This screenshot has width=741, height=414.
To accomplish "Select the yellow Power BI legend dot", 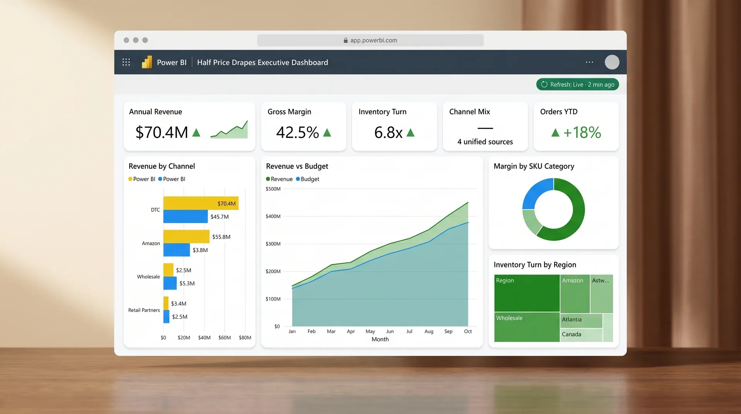I will tap(130, 179).
